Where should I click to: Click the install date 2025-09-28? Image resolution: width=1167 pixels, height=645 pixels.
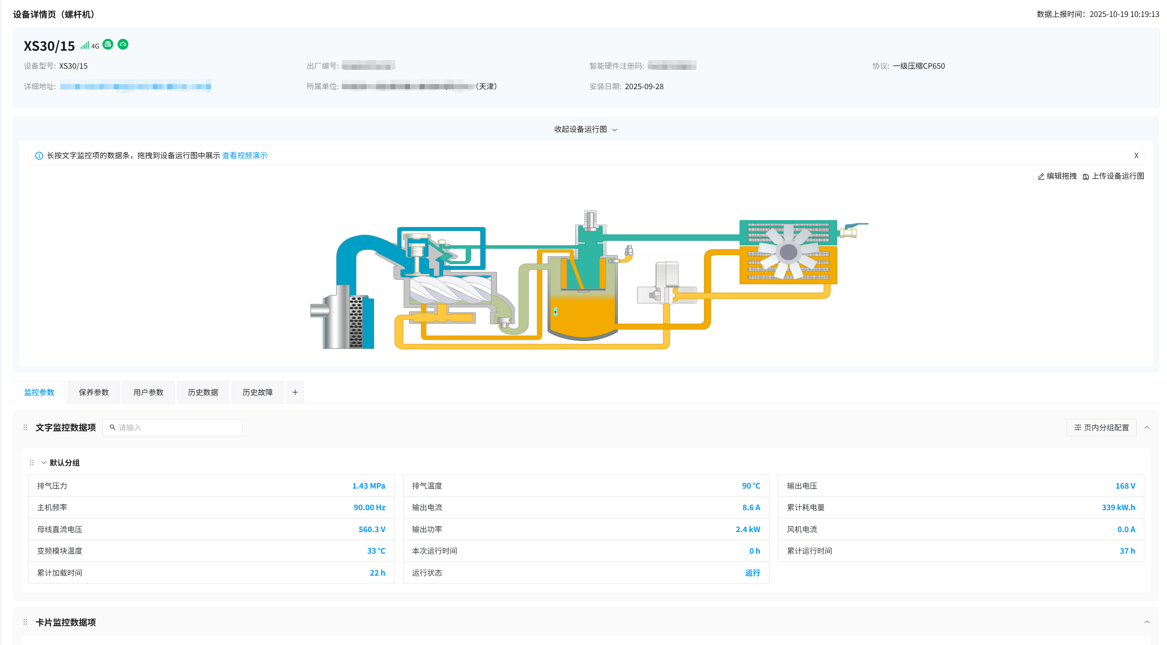[644, 86]
